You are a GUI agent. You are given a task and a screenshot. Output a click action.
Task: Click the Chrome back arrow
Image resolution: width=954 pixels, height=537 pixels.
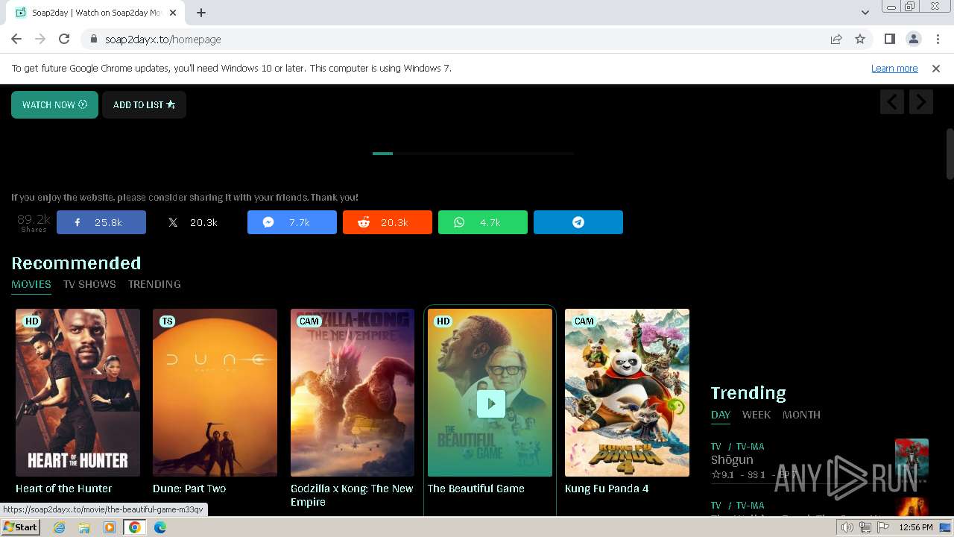[x=16, y=39]
